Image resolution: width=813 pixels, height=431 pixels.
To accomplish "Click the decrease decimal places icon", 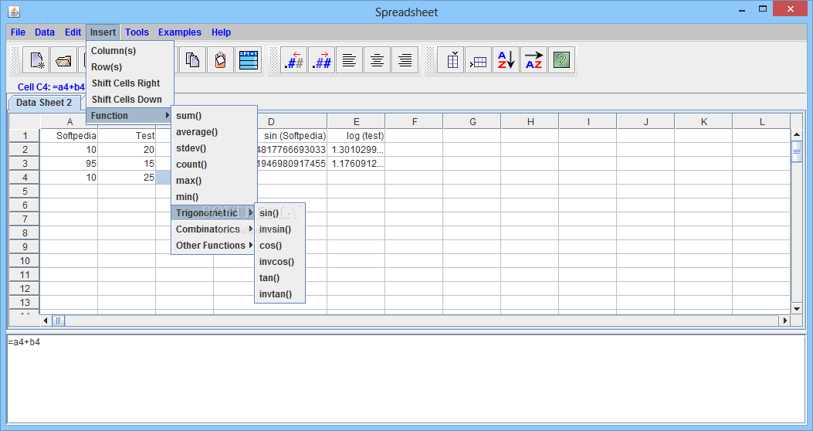I will 294,60.
